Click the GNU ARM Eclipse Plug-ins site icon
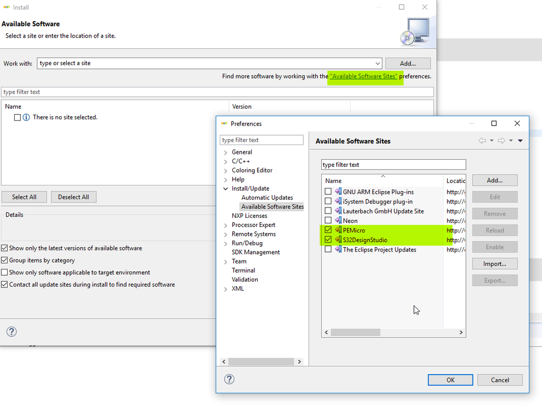 (x=338, y=191)
